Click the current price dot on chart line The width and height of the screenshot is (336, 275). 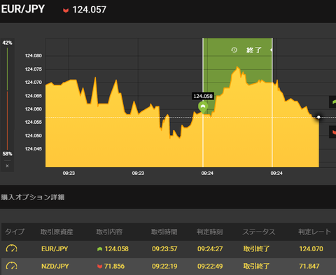pos(318,117)
